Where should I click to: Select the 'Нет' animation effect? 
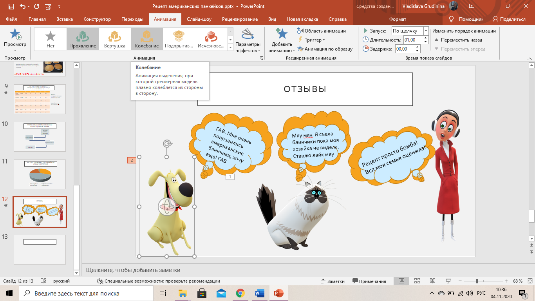point(51,39)
